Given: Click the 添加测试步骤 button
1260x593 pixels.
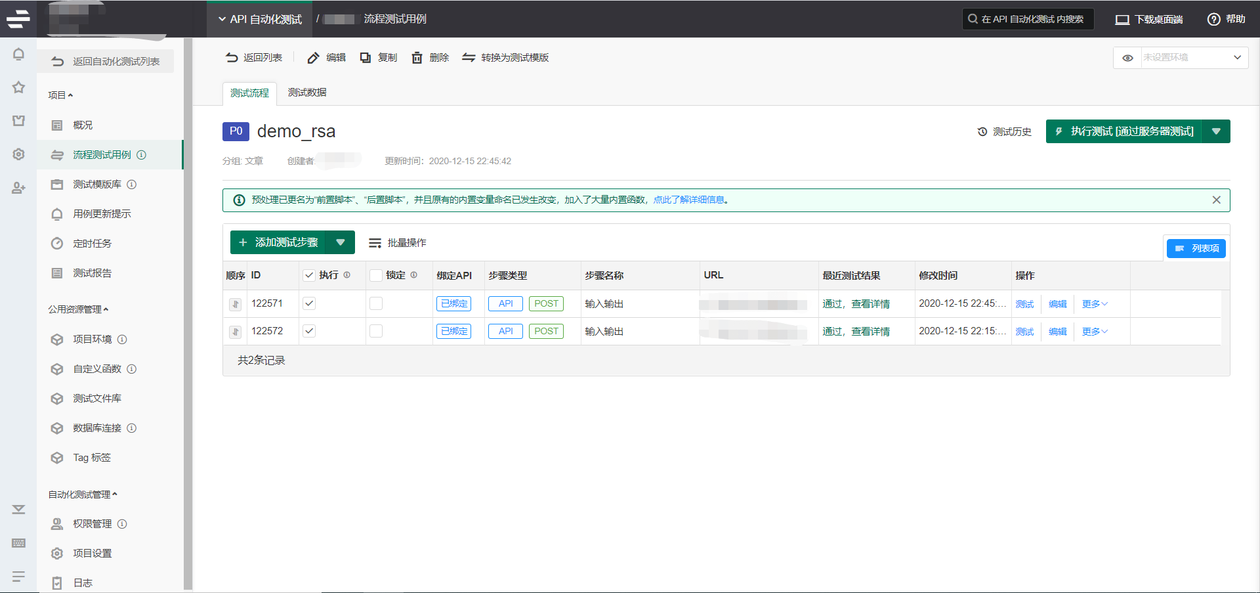Looking at the screenshot, I should [278, 242].
